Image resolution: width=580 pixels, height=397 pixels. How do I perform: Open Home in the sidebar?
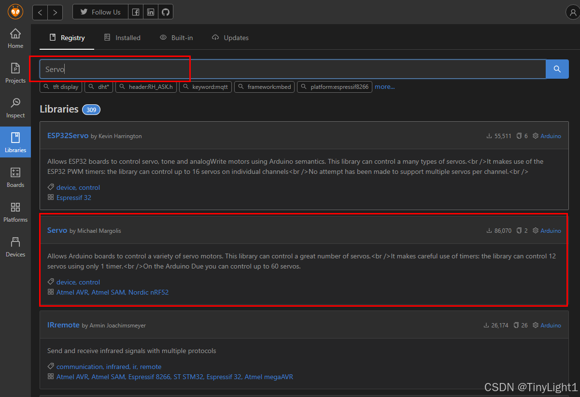pyautogui.click(x=15, y=39)
